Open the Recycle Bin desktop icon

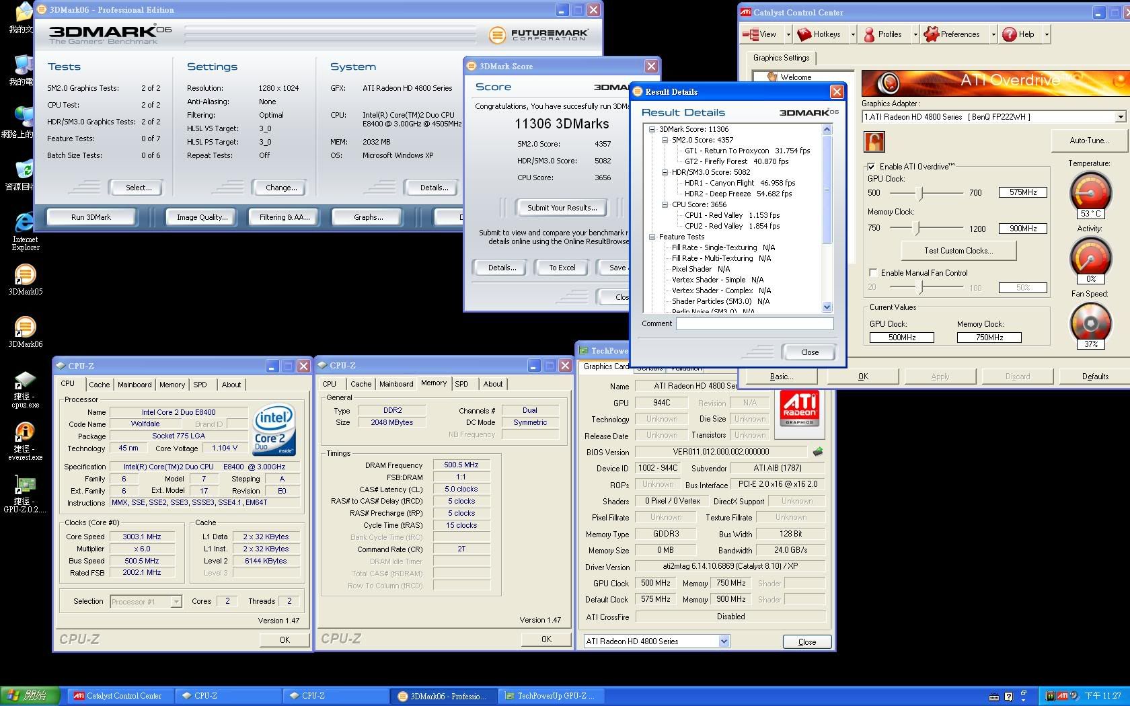pos(24,174)
